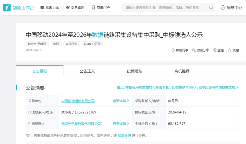
Task: Select the 公告摘要 tab
Action: click(x=40, y=71)
